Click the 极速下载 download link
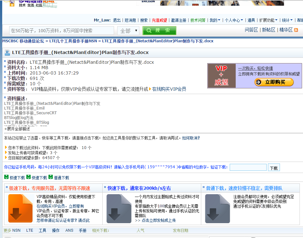Screen dimensions: 303x238 (x=17, y=178)
